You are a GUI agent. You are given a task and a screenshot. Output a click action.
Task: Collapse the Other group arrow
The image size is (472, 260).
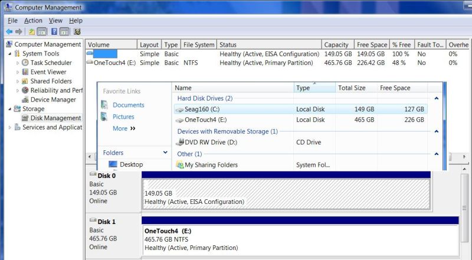437,154
